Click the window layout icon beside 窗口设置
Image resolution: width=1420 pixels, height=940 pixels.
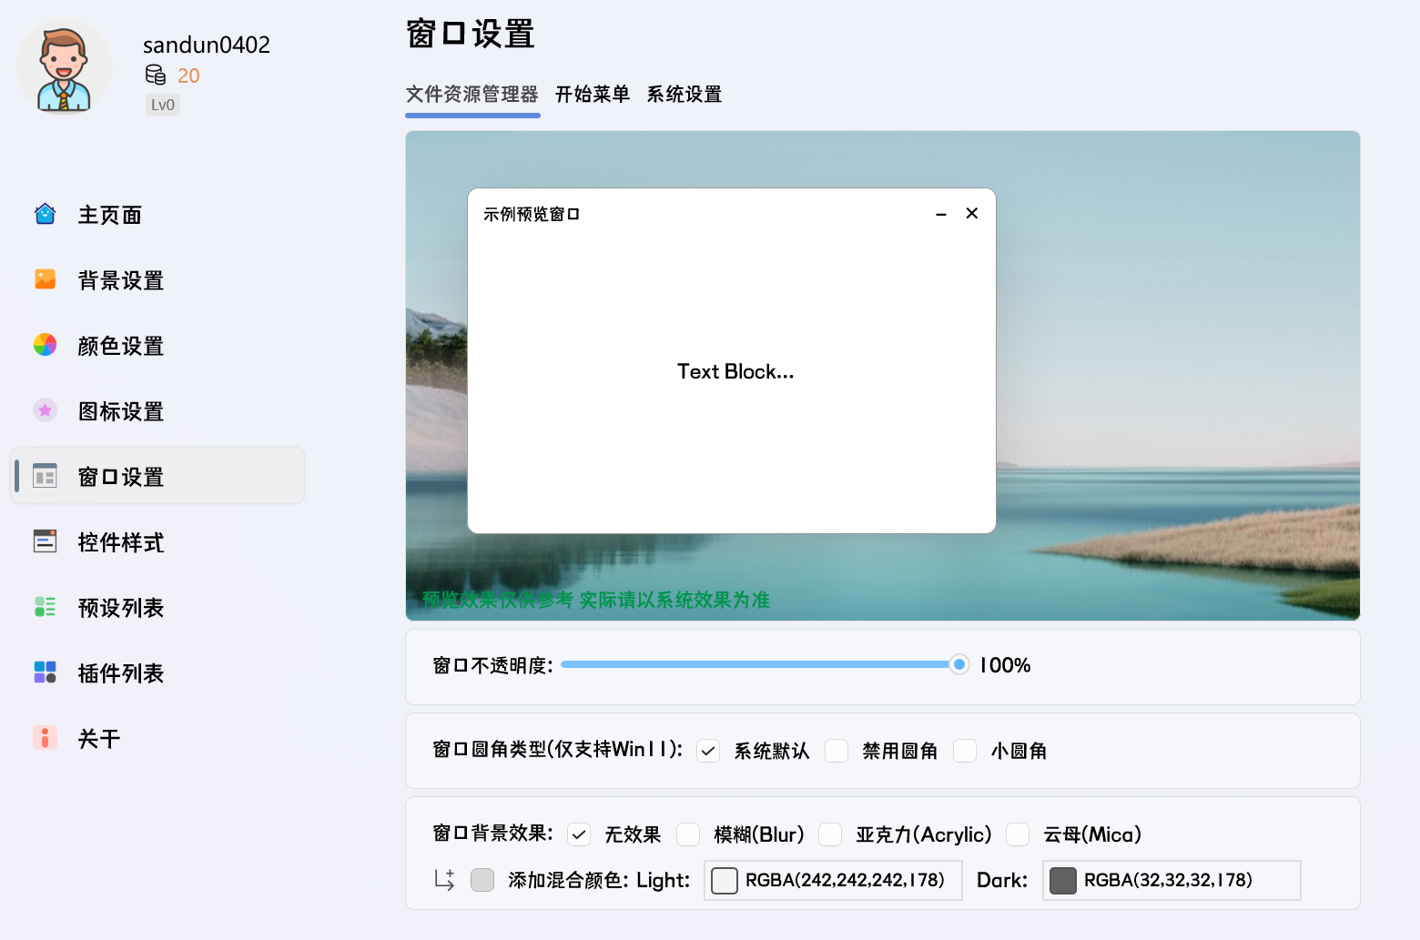click(x=45, y=476)
